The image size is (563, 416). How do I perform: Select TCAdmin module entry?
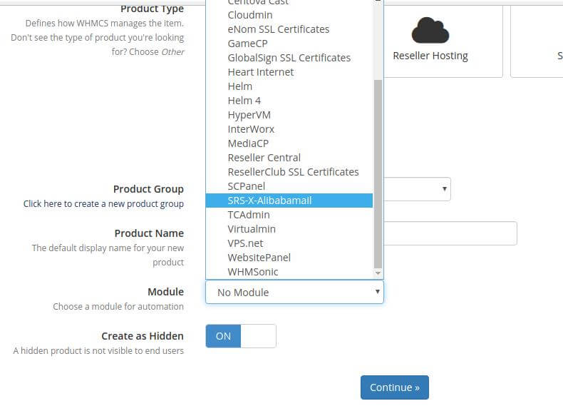pyautogui.click(x=289, y=215)
